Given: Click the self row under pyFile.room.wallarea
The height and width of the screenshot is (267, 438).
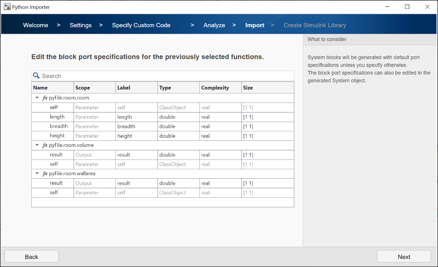Looking at the screenshot, I should (163, 192).
